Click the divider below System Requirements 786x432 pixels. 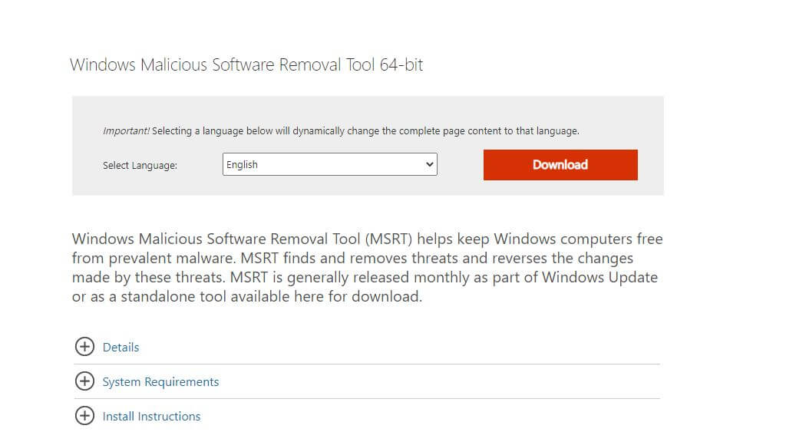pos(367,398)
